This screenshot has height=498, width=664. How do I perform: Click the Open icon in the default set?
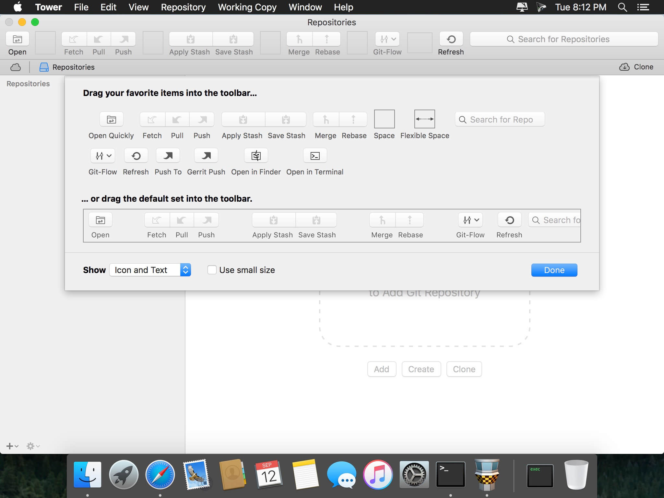tap(101, 220)
